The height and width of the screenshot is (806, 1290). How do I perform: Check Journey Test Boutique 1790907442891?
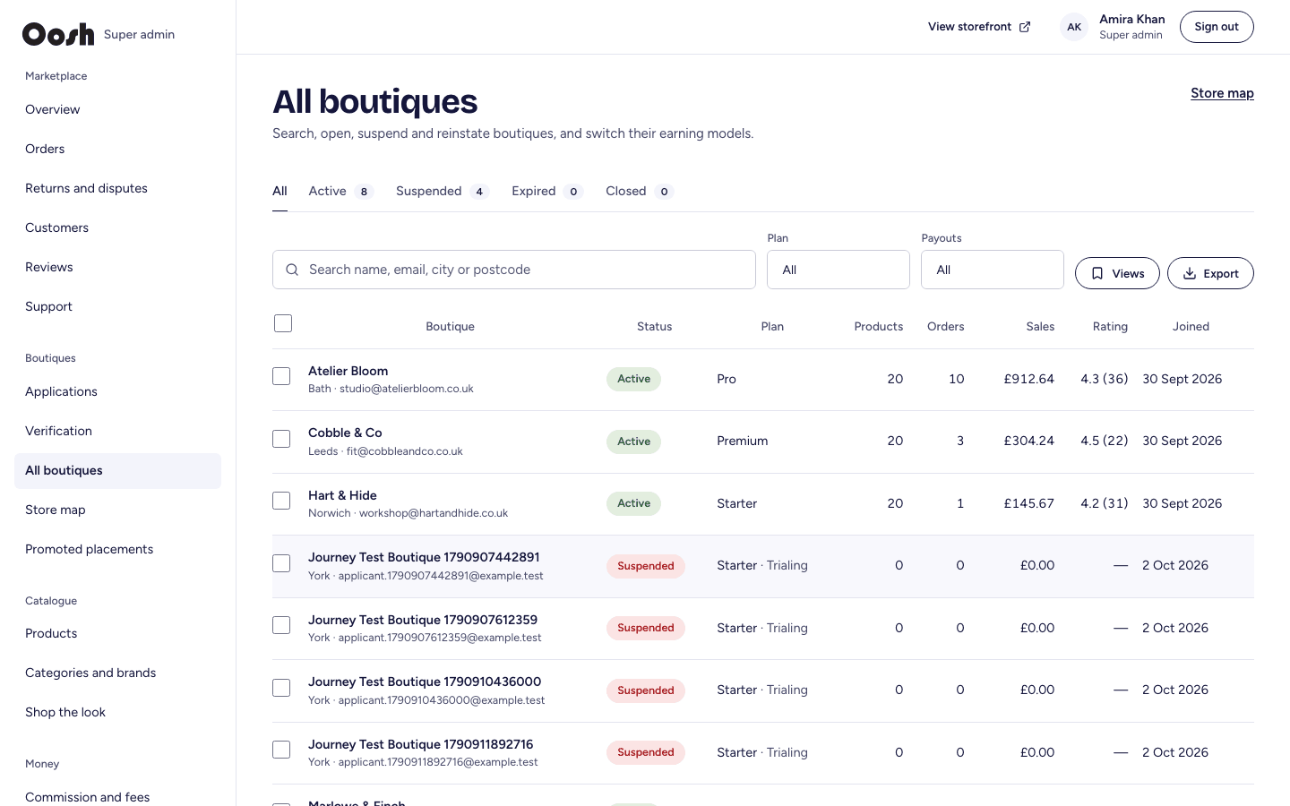pos(281,563)
